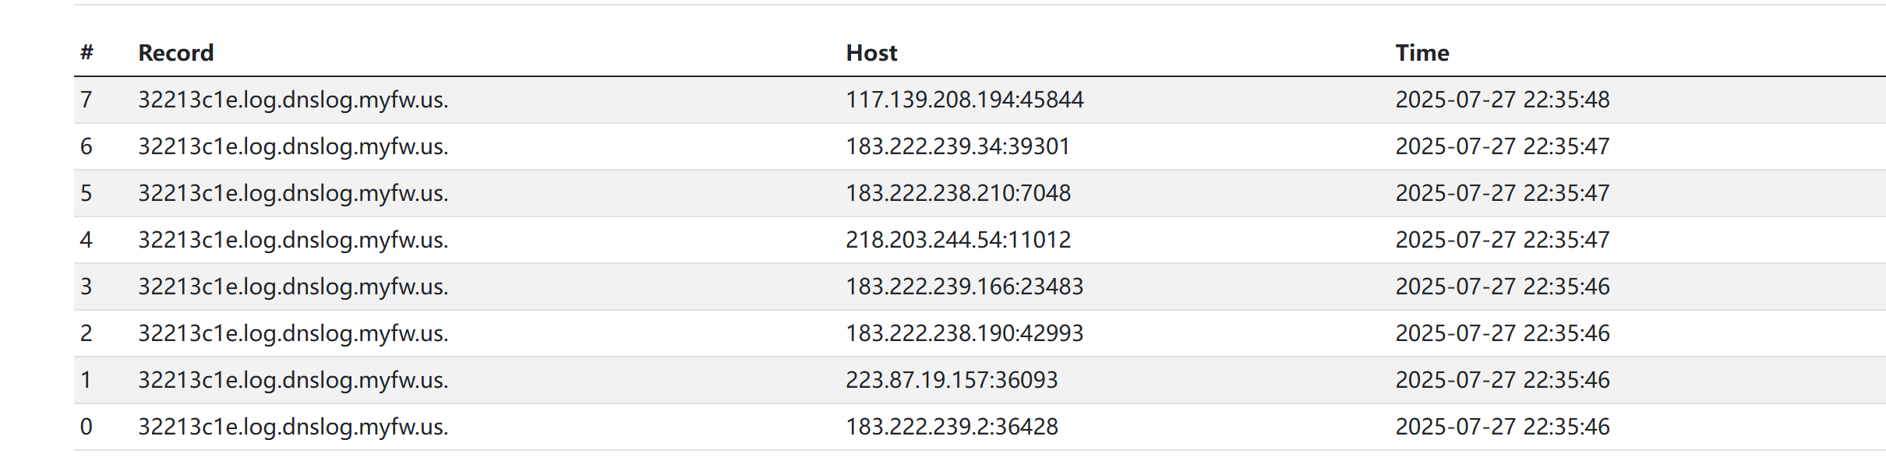Click the Time column header
This screenshot has width=1886, height=468.
[x=1422, y=53]
